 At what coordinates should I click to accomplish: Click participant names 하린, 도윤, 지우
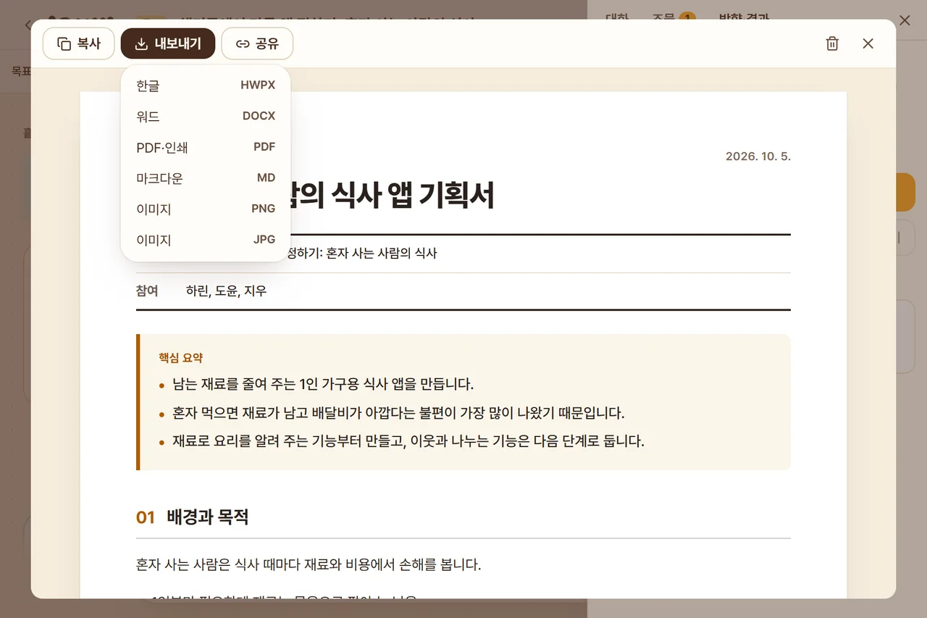(x=226, y=291)
